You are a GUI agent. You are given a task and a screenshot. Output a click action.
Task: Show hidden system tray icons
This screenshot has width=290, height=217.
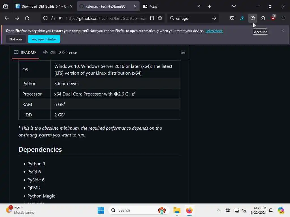pyautogui.click(x=219, y=210)
